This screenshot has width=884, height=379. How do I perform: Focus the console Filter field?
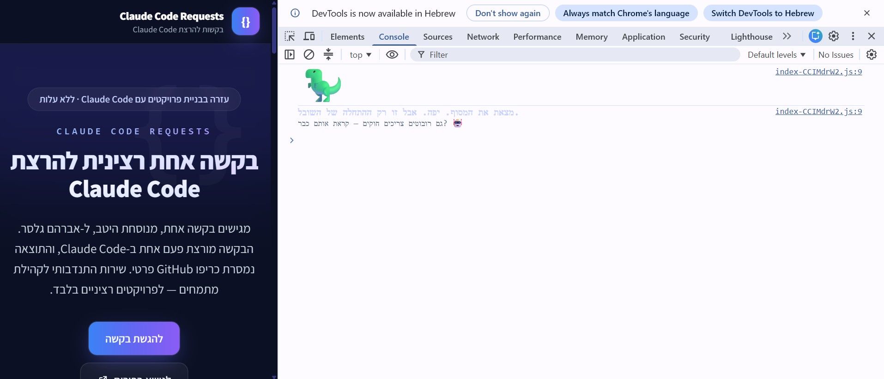click(x=575, y=54)
